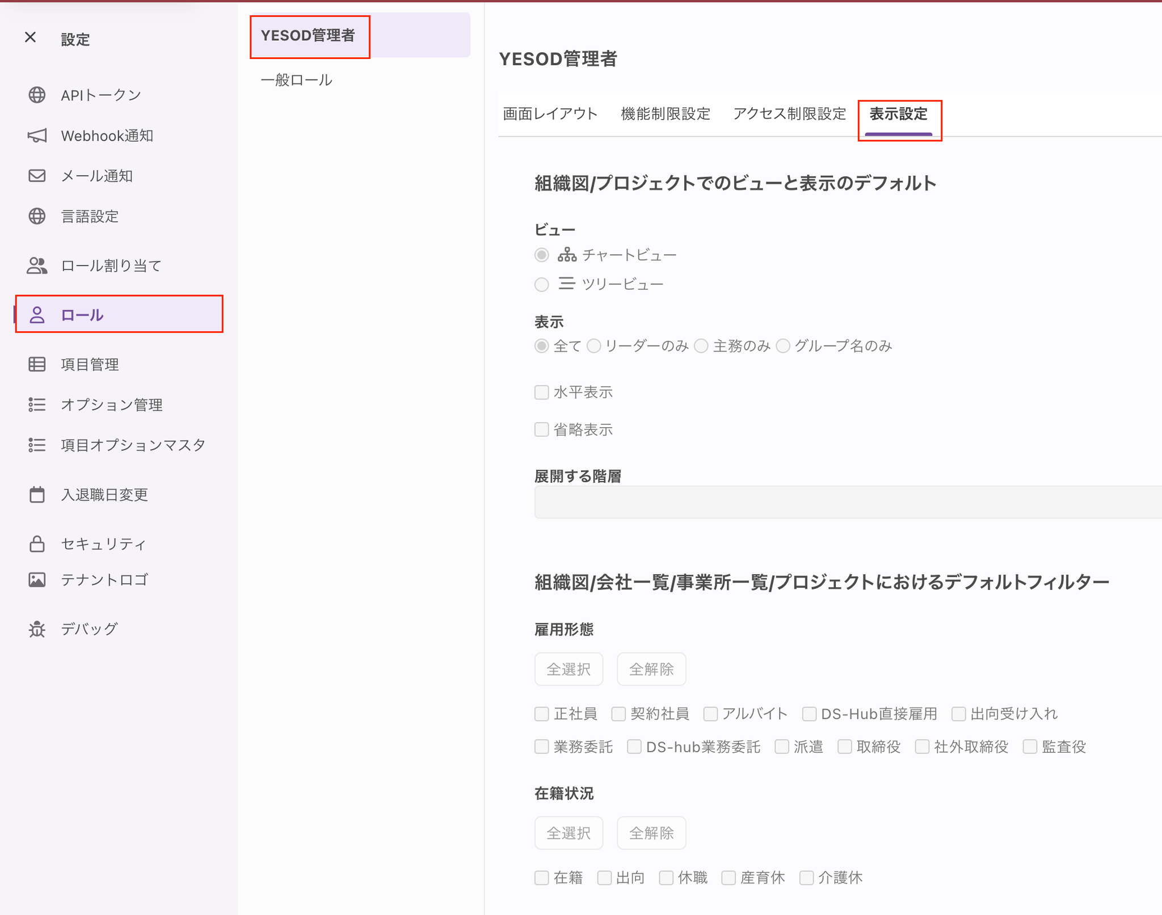
Task: Click 全解除 under 在籍状況
Action: coord(651,833)
